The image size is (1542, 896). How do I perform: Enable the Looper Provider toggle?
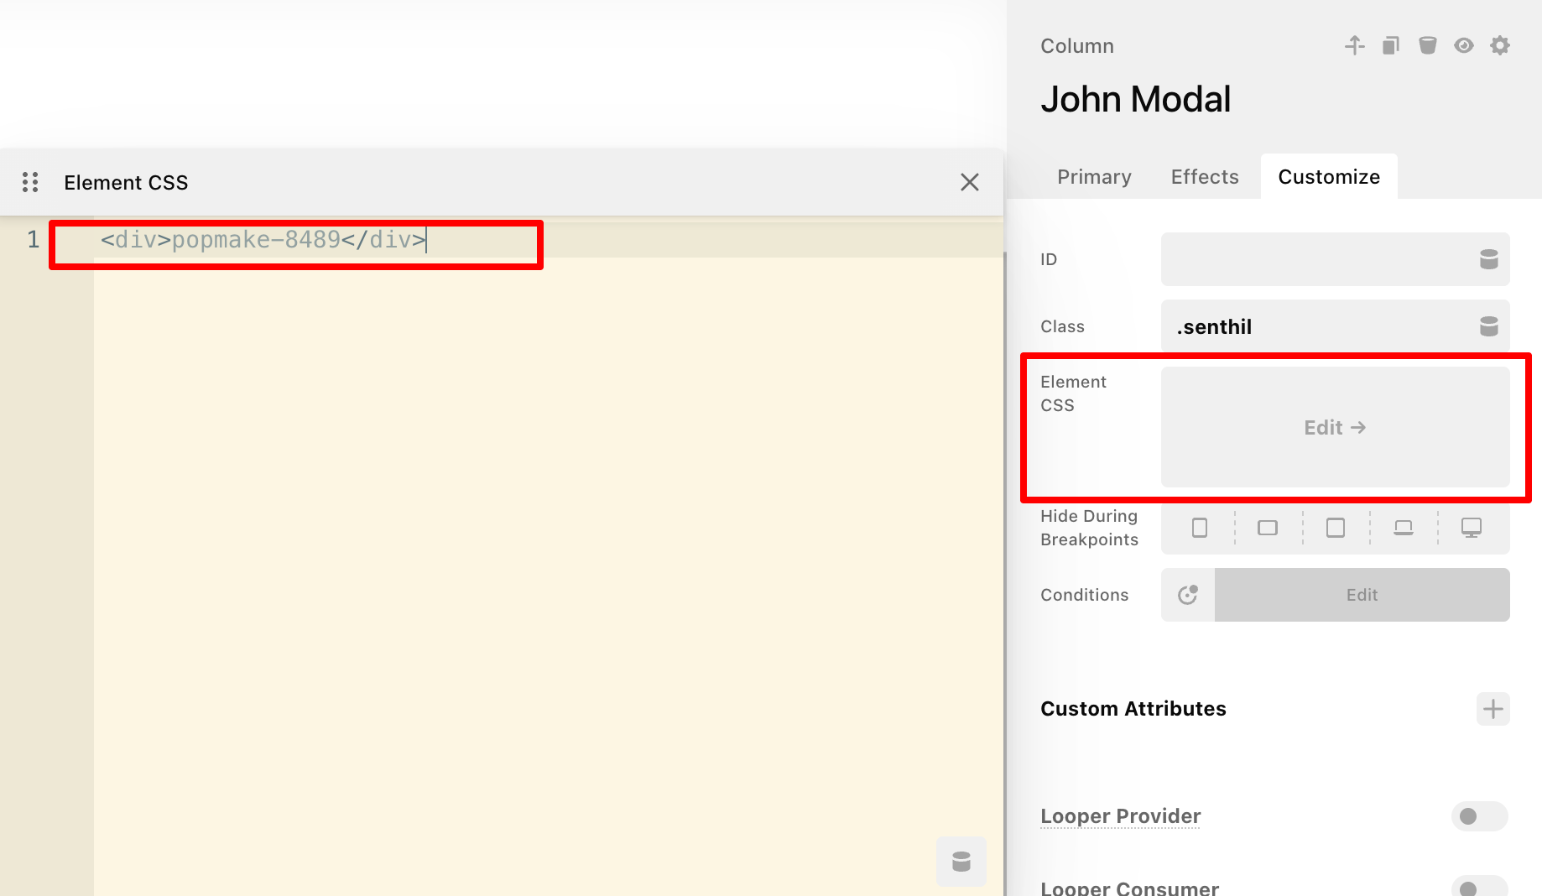(x=1479, y=816)
